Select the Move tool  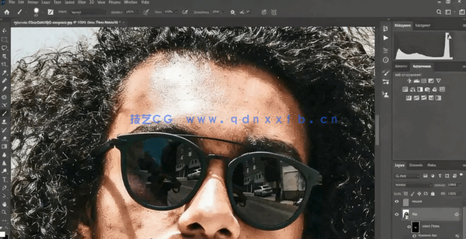(5, 30)
